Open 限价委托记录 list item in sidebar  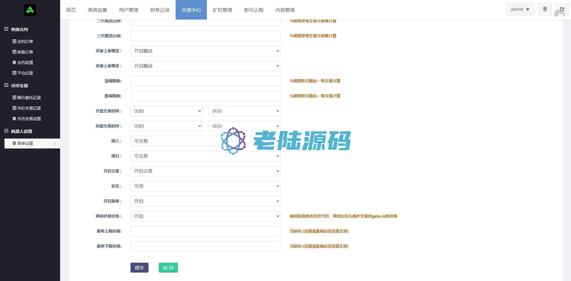26,98
